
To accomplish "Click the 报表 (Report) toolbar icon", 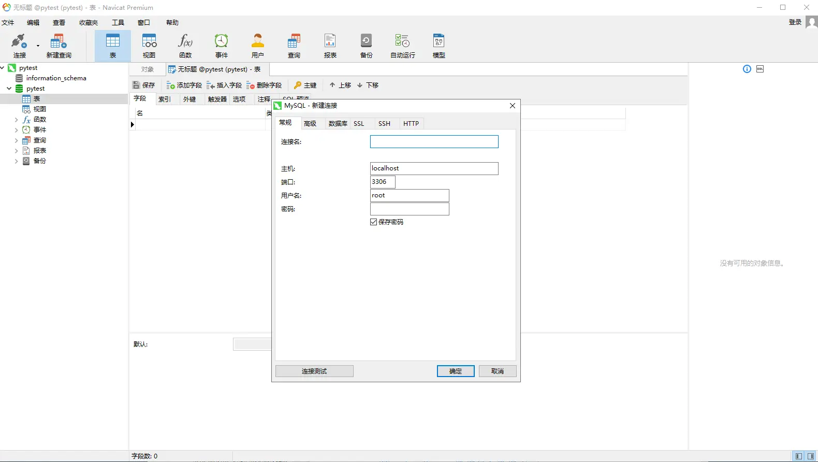I will tap(330, 46).
